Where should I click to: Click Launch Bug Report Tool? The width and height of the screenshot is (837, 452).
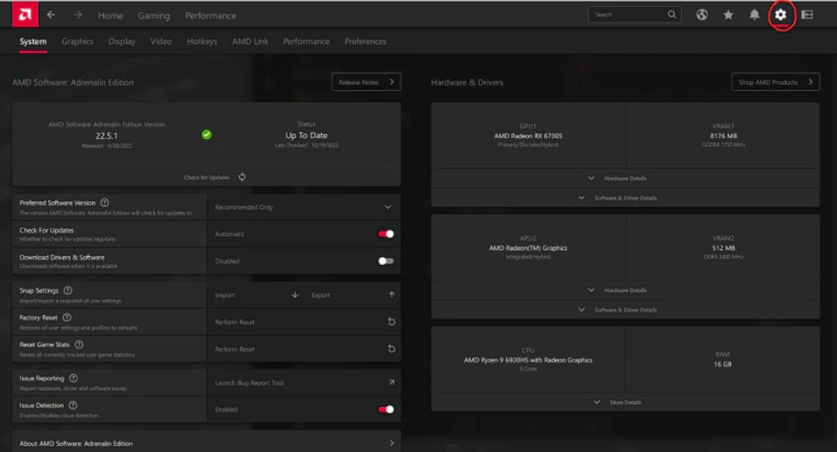click(x=250, y=383)
